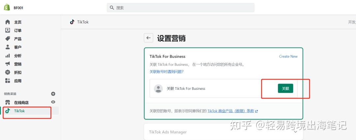The width and height of the screenshot is (356, 140).
Task: Open 关联账号时遇到问题? help link
Action: pyautogui.click(x=166, y=72)
